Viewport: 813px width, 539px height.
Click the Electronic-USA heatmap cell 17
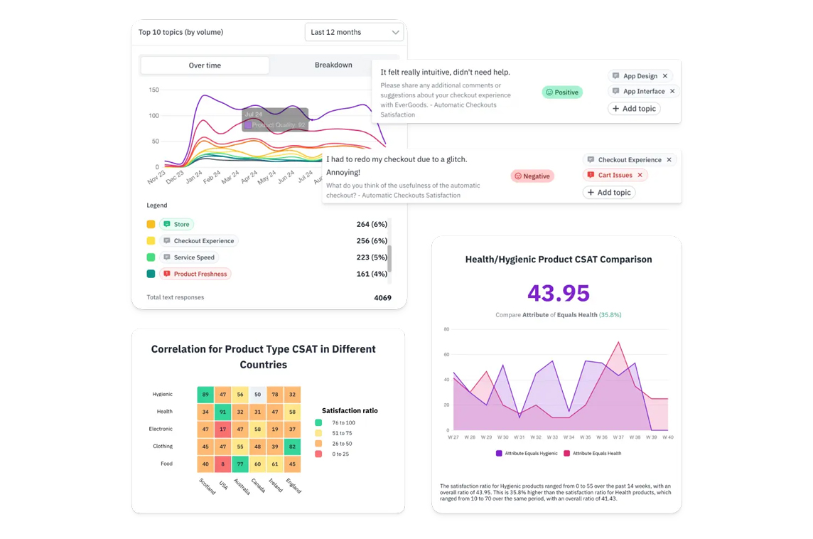(223, 429)
